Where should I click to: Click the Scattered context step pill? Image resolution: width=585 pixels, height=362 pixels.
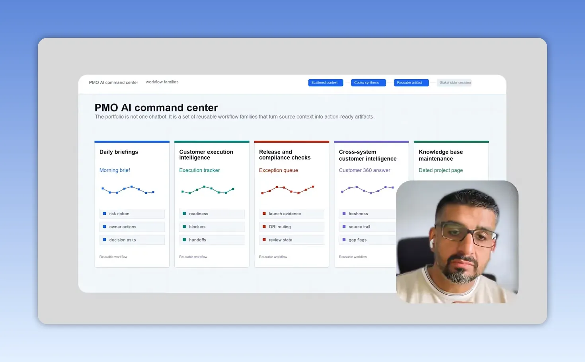(325, 83)
